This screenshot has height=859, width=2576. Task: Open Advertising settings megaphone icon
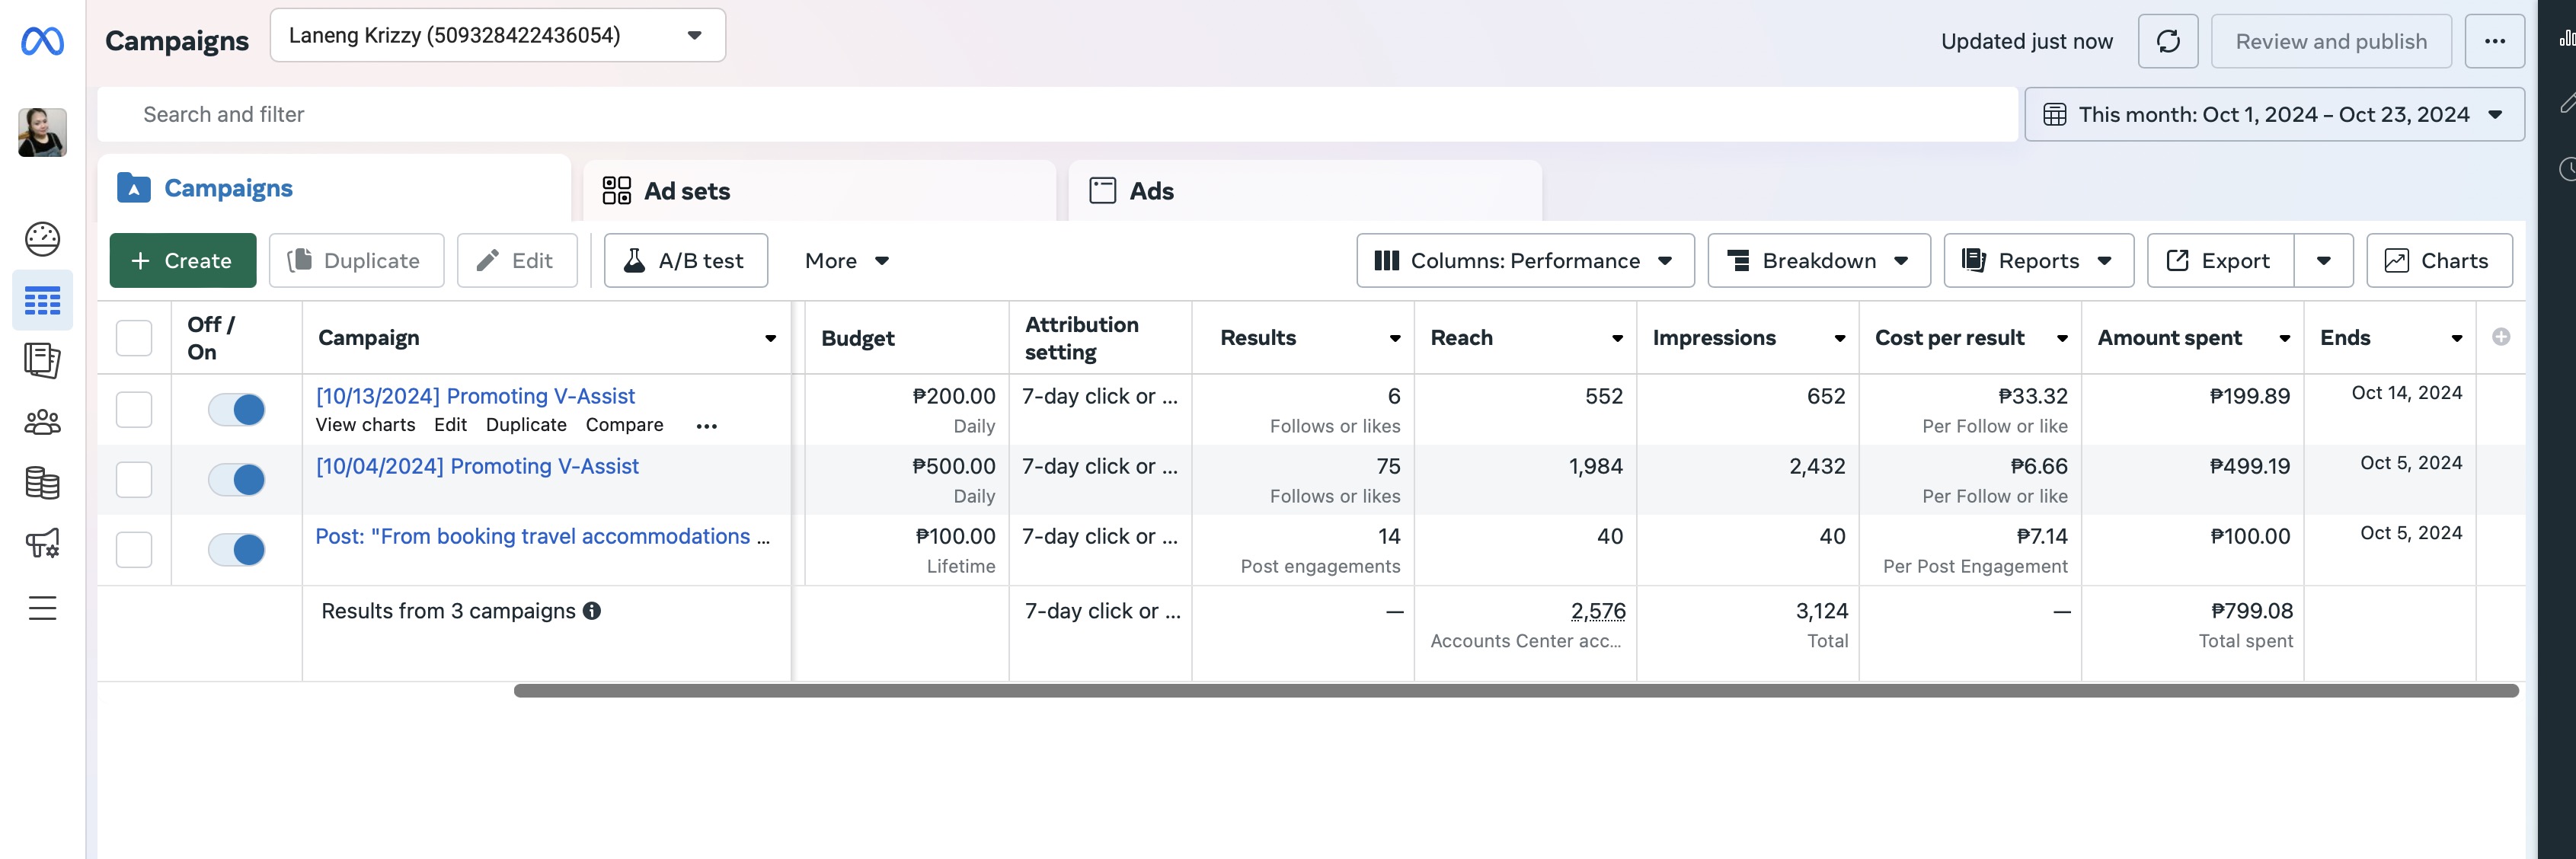click(42, 543)
